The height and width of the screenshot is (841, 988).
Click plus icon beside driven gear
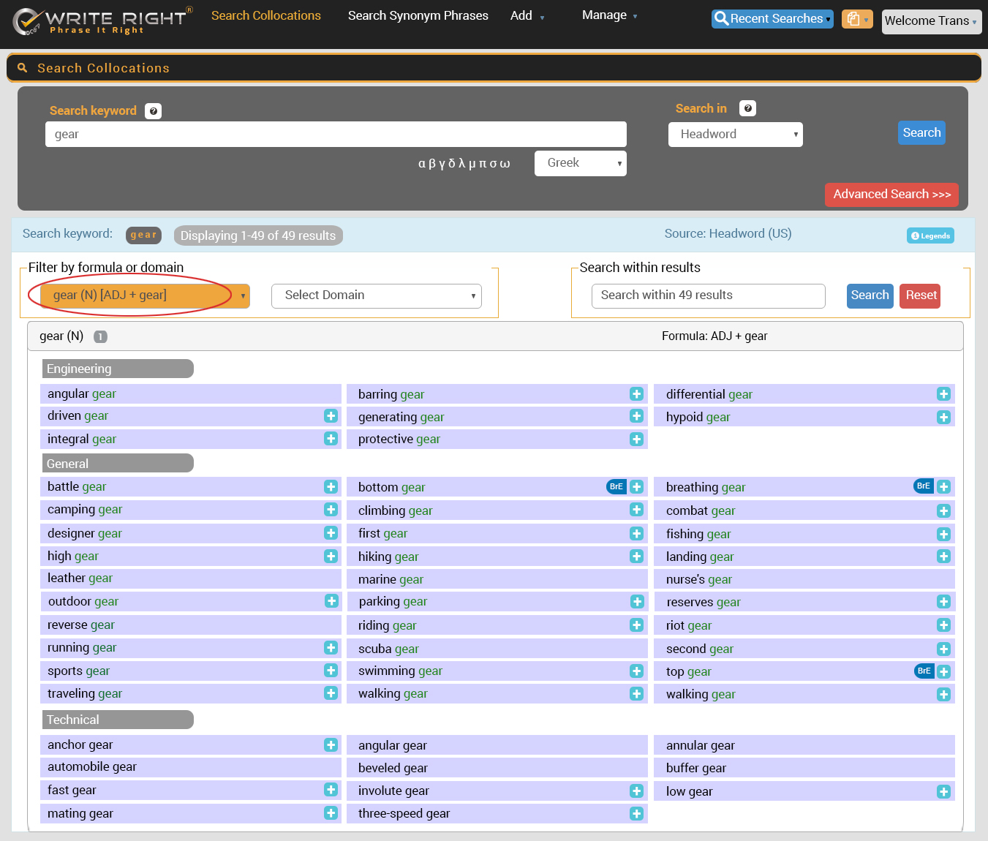pyautogui.click(x=331, y=416)
